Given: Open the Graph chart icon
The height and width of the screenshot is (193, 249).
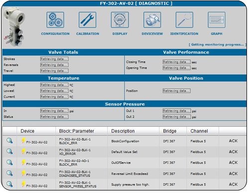Looking at the screenshot, I should click(x=217, y=20).
